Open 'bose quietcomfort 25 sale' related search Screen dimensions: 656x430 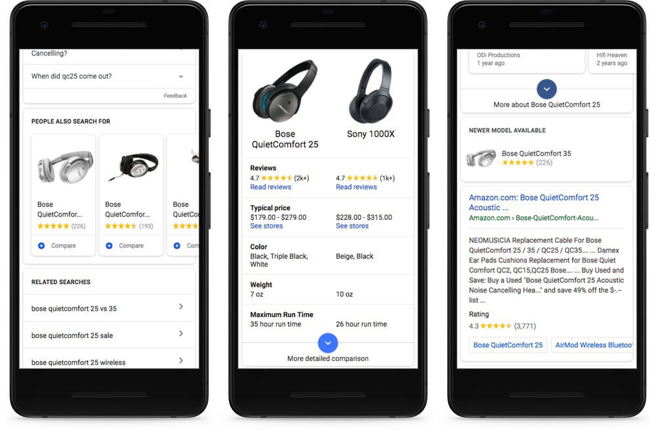(x=109, y=335)
